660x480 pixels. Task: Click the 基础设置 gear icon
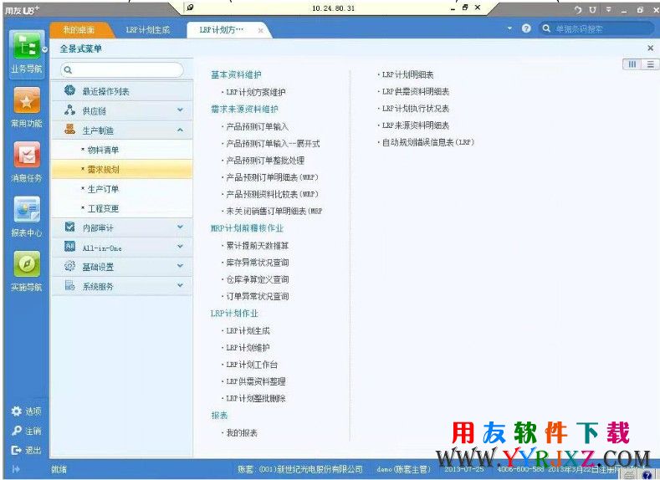pos(70,266)
